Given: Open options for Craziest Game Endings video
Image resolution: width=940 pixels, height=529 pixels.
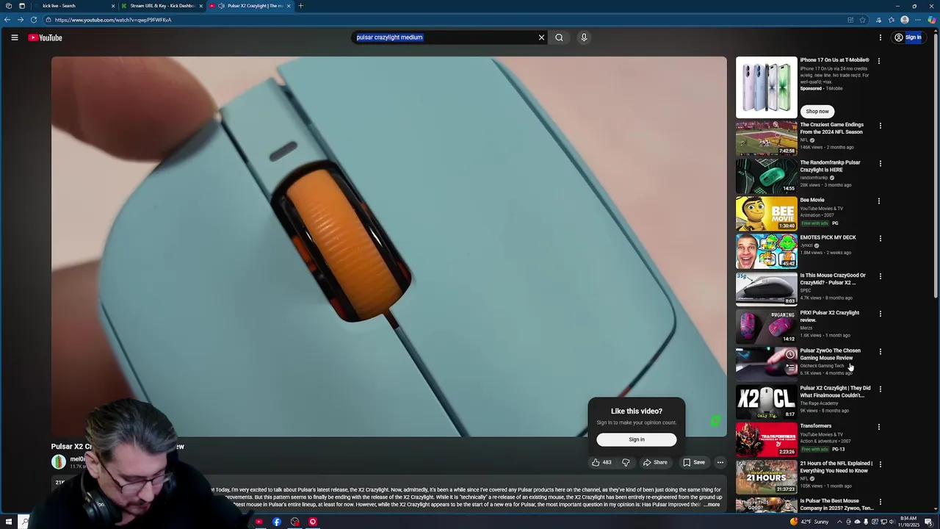Looking at the screenshot, I should [x=880, y=126].
